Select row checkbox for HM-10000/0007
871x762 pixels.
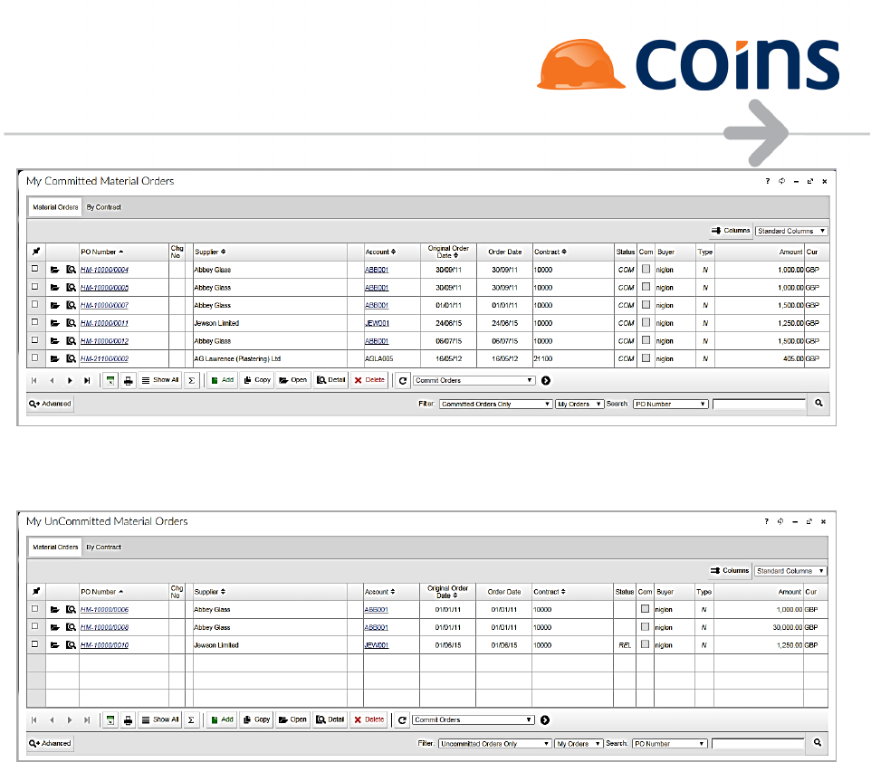click(35, 304)
